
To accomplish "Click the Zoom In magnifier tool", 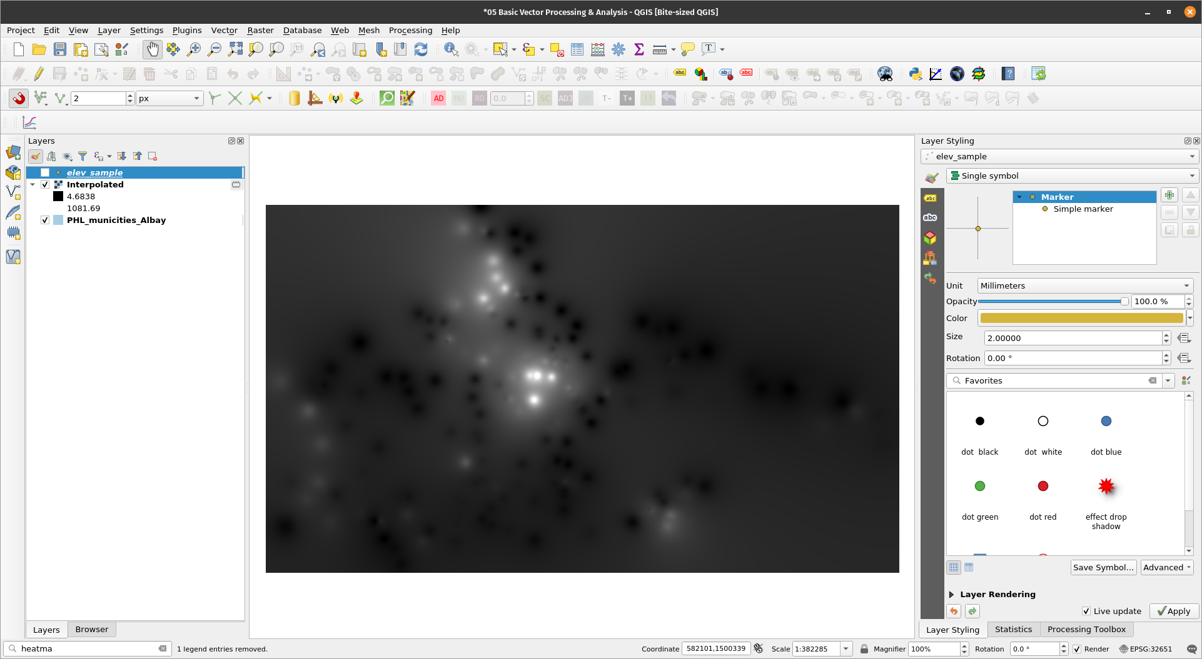I will click(194, 49).
